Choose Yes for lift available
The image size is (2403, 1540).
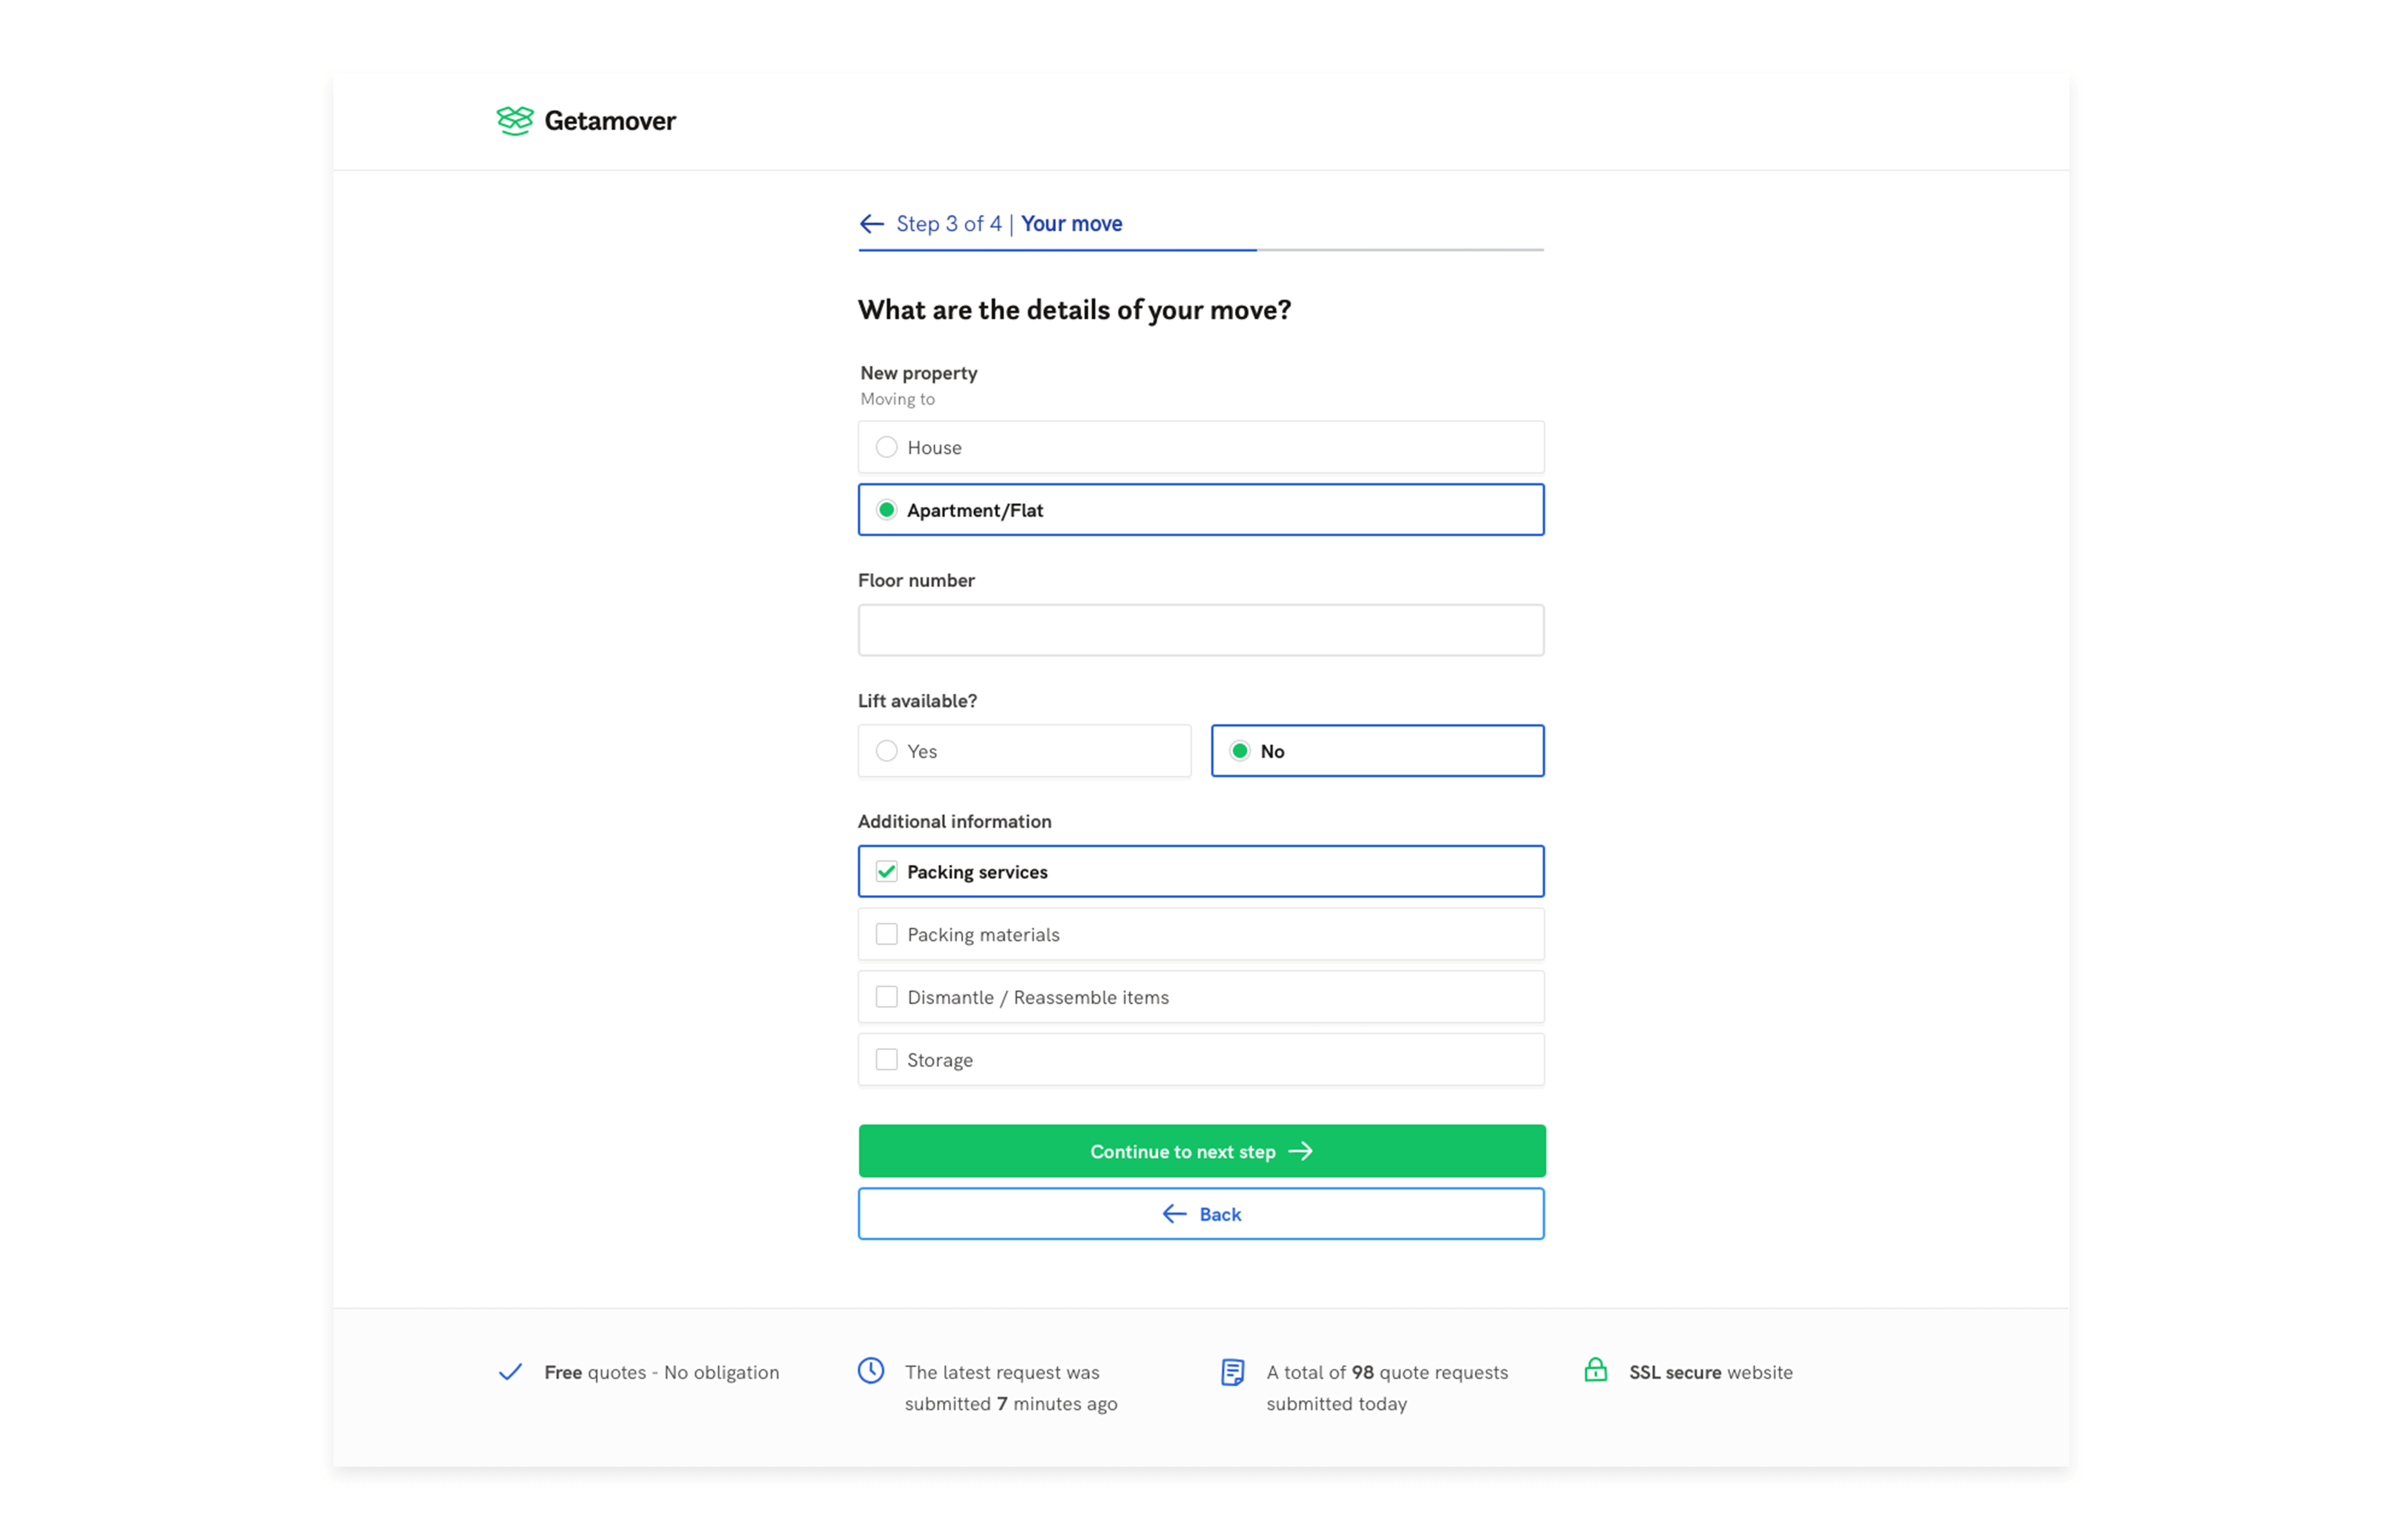1024,751
